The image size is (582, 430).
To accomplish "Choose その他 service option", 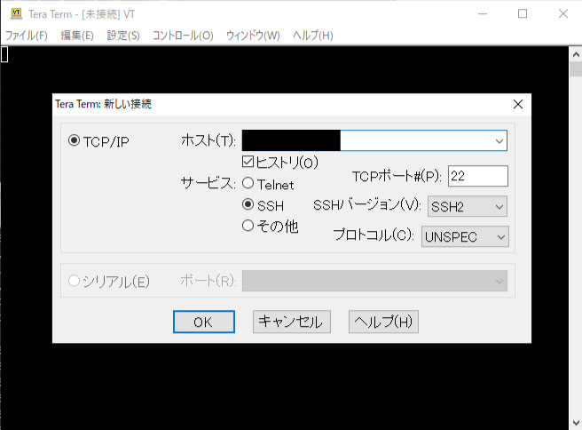I will [x=248, y=226].
